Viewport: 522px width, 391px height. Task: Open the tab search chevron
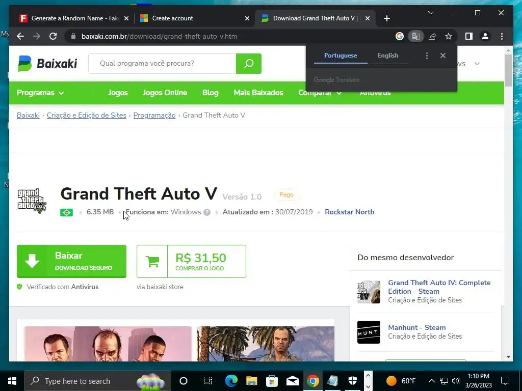[x=430, y=13]
